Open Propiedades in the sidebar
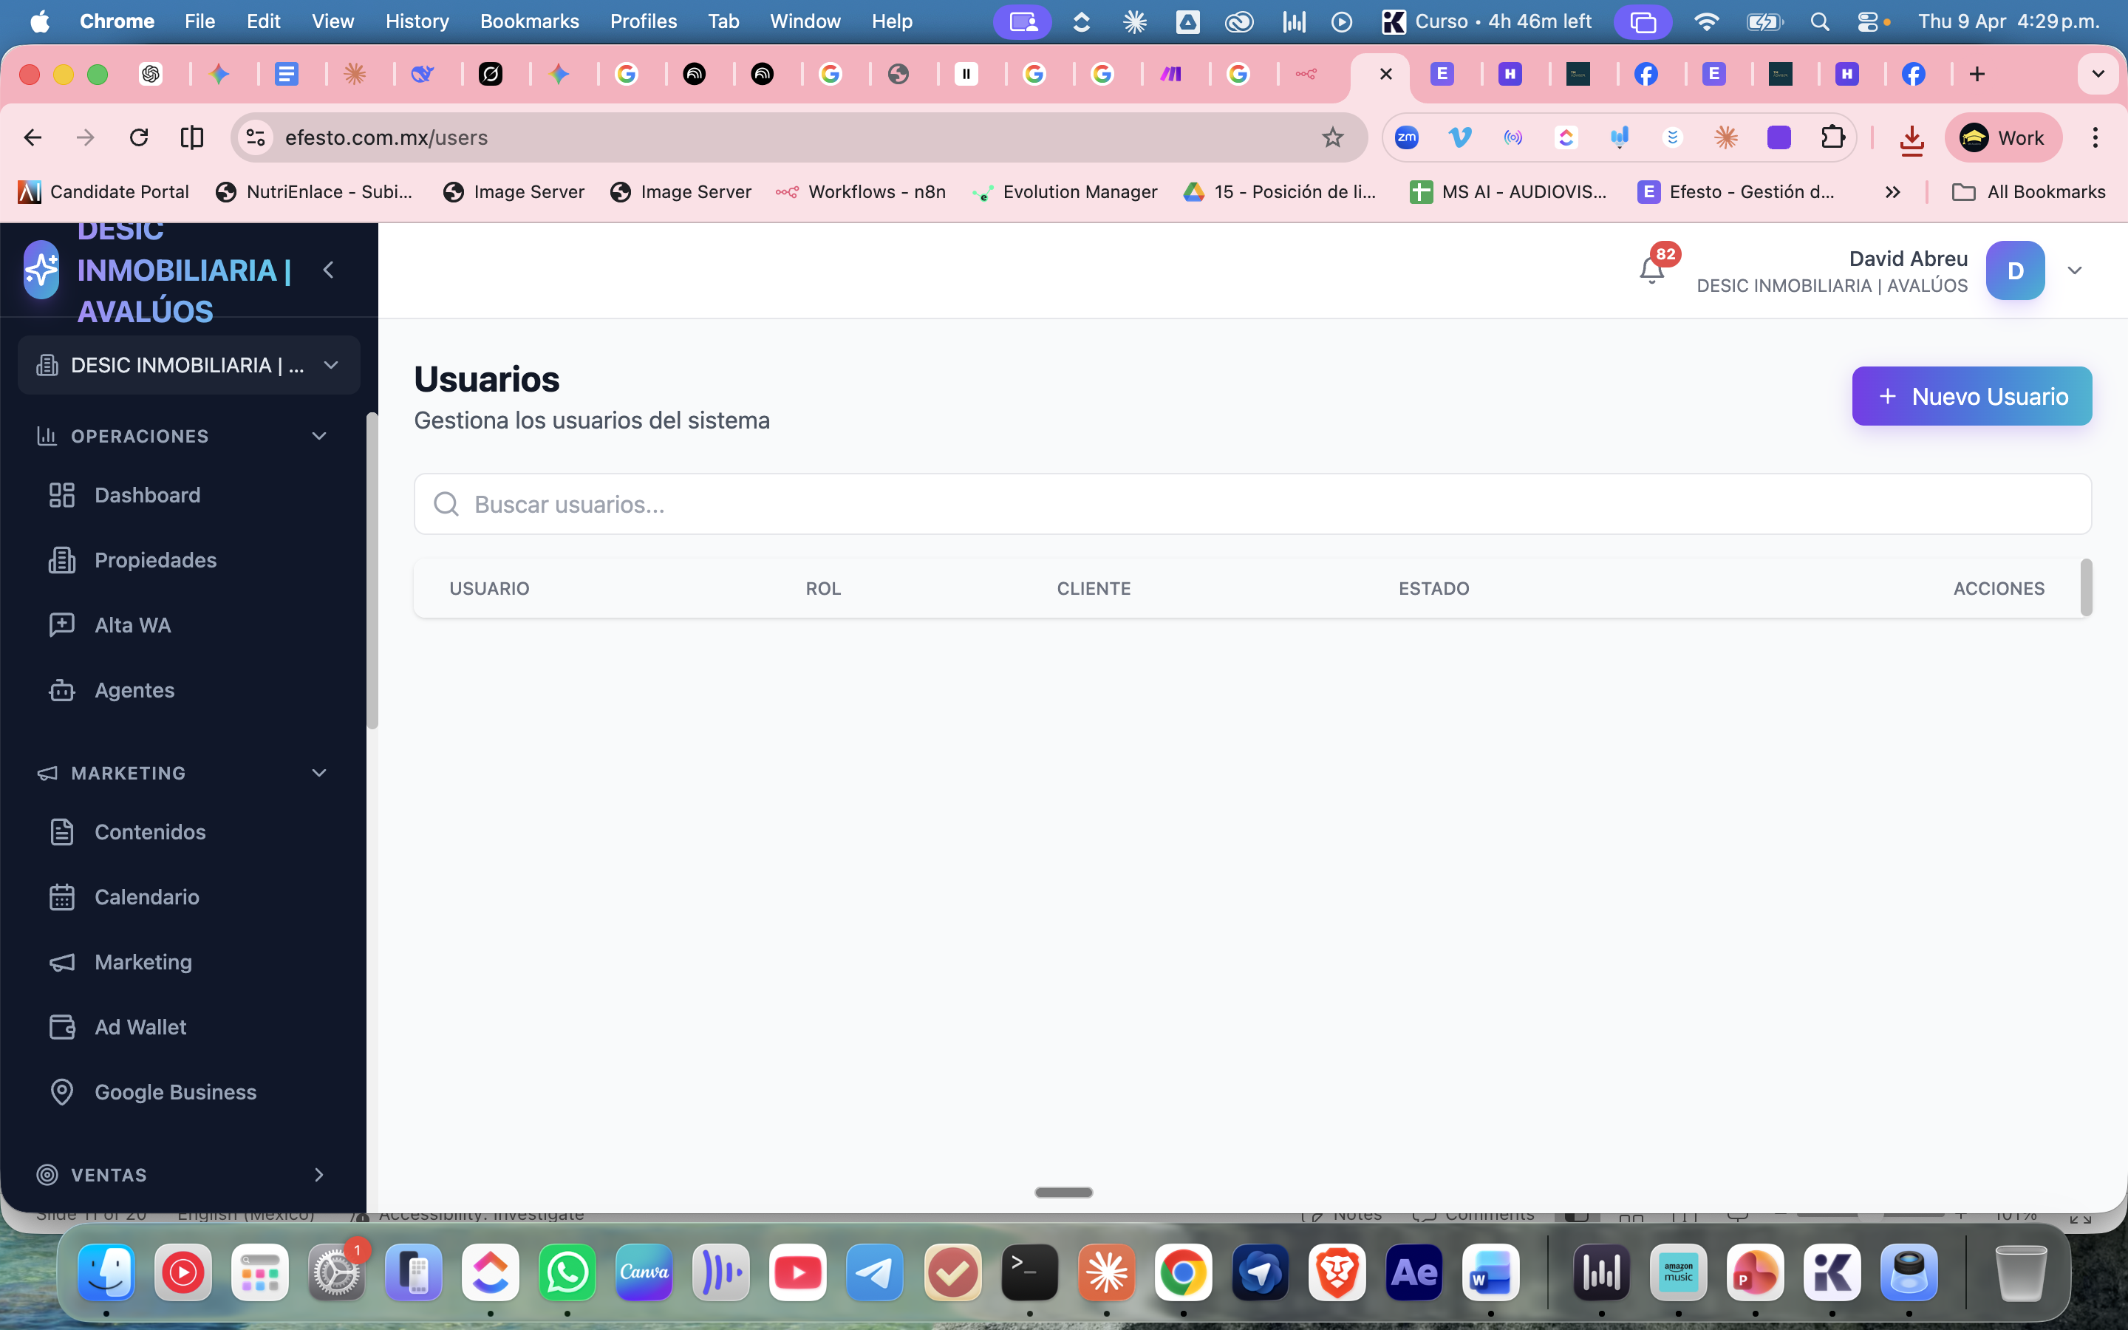 [154, 560]
